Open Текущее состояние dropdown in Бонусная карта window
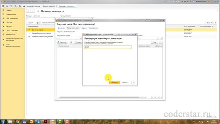The height and width of the screenshot is (124, 220). (78, 38)
